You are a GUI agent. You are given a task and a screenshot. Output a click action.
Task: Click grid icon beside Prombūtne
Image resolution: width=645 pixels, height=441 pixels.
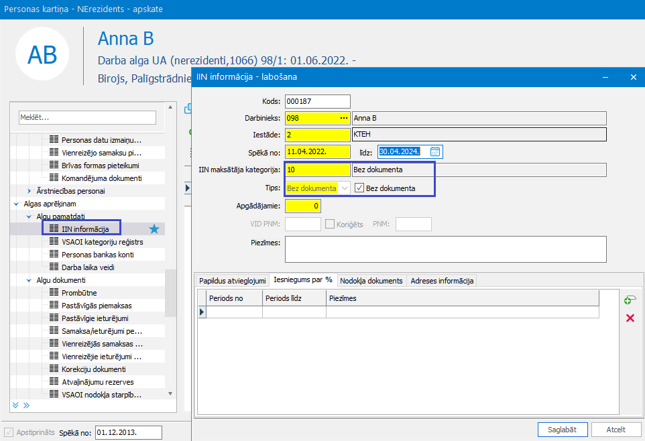54,292
